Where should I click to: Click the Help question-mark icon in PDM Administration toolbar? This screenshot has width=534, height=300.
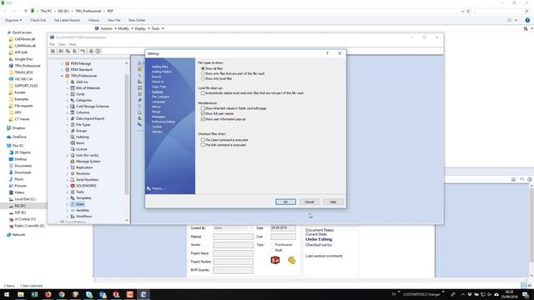tap(98, 51)
